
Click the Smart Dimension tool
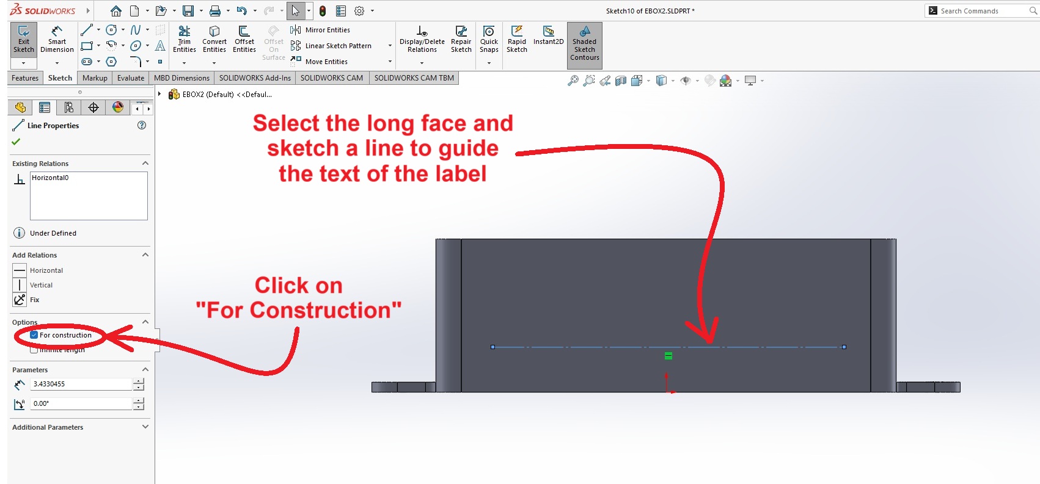tap(57, 40)
